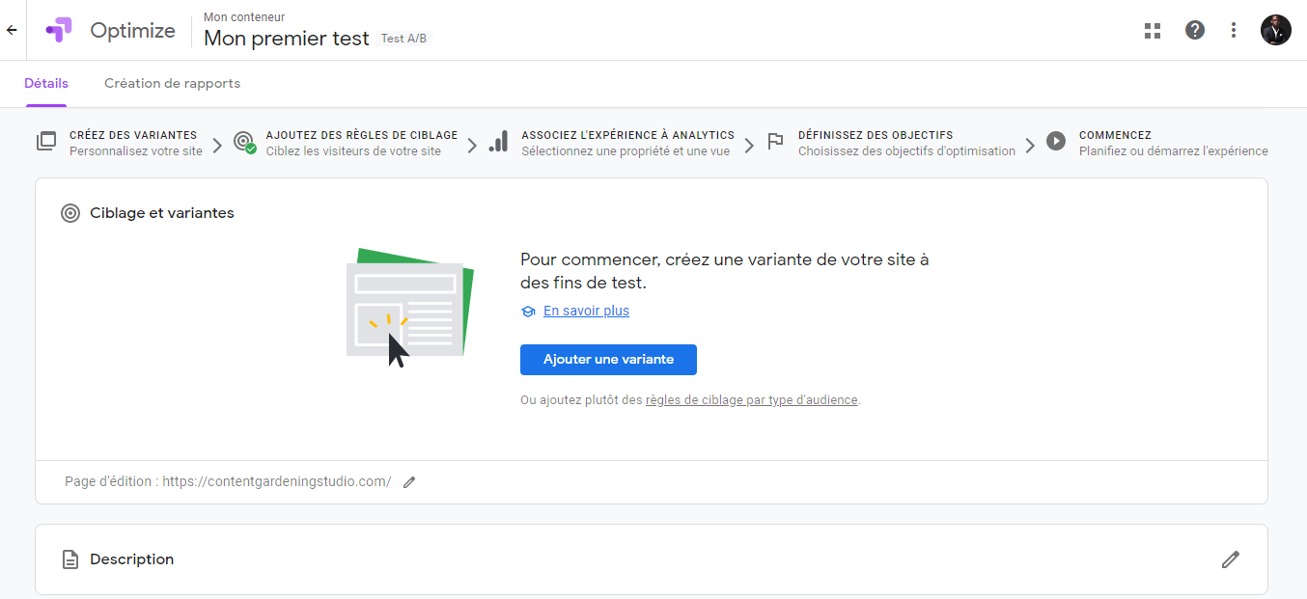Screen dimensions: 1307x599
Task: Click the Ajouter une variante button
Action: (608, 360)
